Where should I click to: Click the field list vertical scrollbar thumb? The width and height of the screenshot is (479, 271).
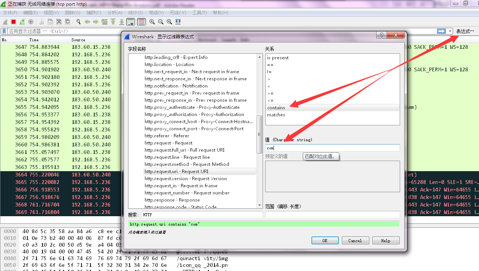click(x=260, y=135)
